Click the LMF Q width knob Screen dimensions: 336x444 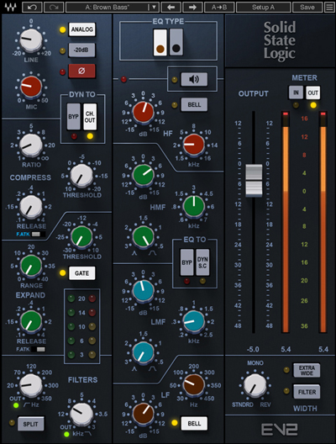pyautogui.click(x=143, y=352)
